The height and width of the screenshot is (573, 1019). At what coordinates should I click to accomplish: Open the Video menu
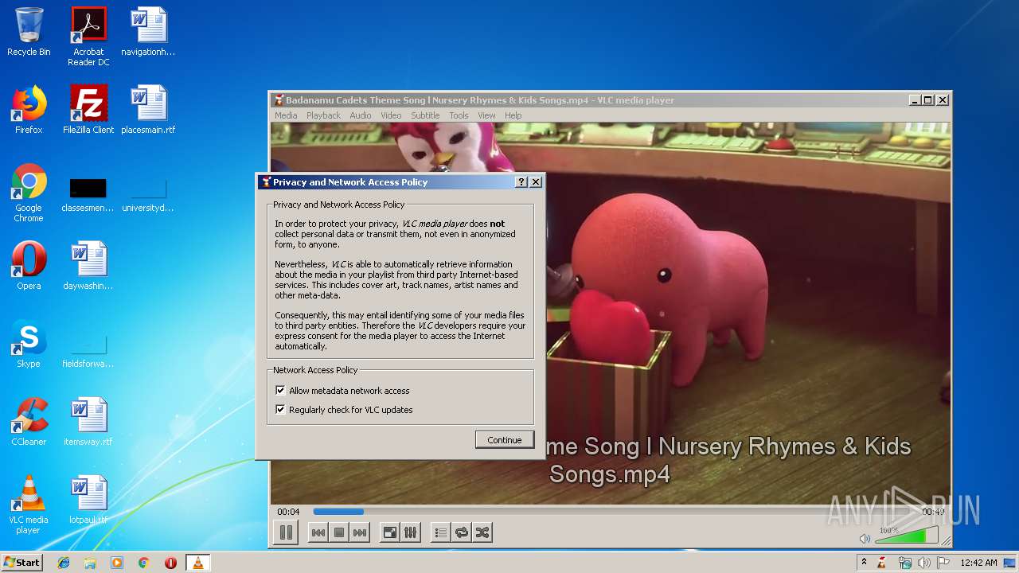point(391,115)
